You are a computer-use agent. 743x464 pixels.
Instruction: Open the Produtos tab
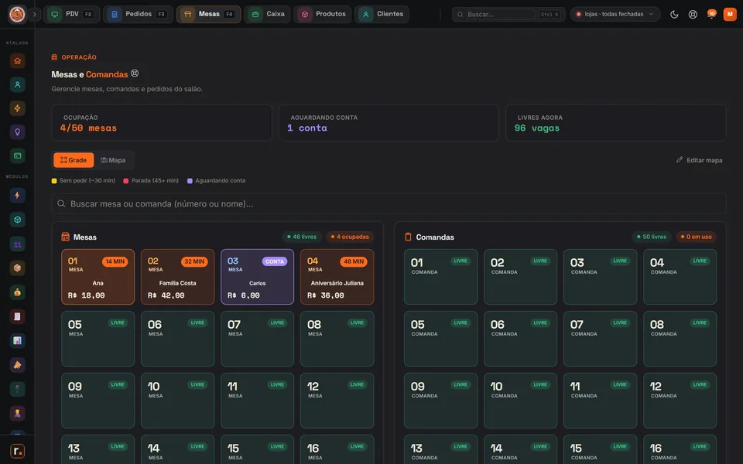323,14
